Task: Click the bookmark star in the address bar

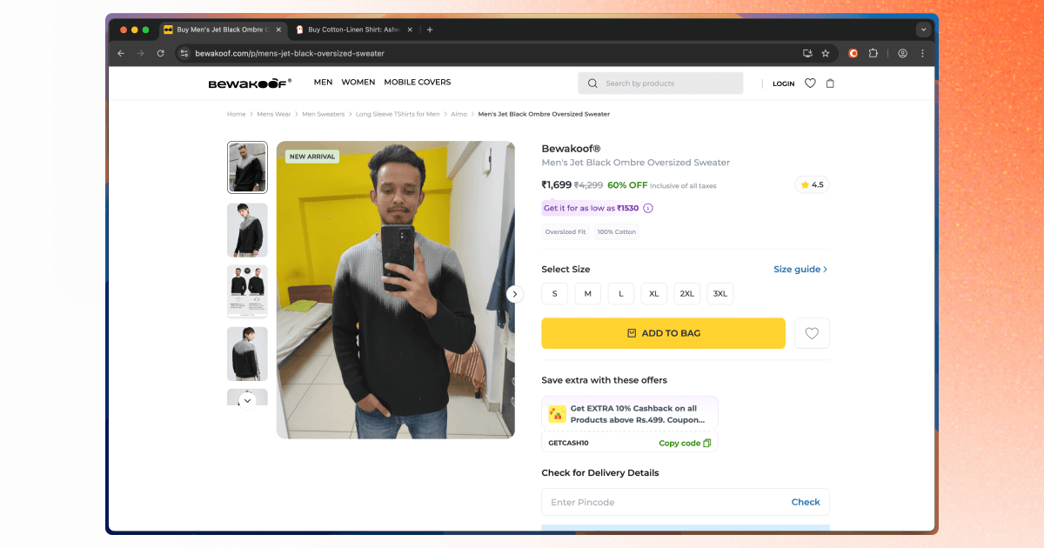Action: (824, 53)
